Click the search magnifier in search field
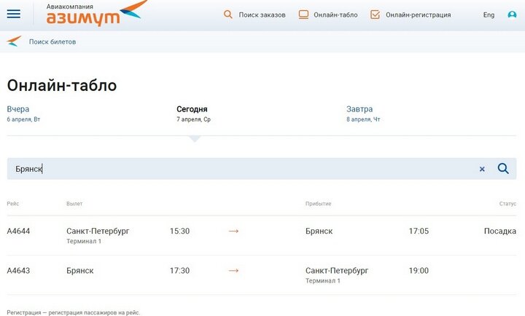525x316 pixels. [x=503, y=168]
